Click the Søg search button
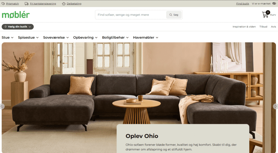Image resolution: width=278 pixels, height=153 pixels. [174, 15]
